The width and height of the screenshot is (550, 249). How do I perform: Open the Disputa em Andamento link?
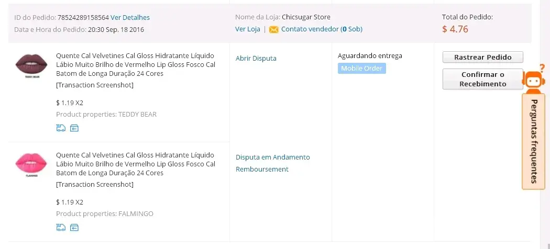272,157
